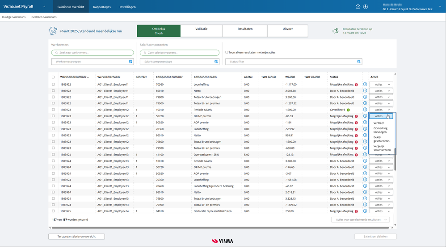The height and width of the screenshot is (247, 446).
Task: Open info icon for Declaratie representatiekosten row
Action: pyautogui.click(x=365, y=211)
